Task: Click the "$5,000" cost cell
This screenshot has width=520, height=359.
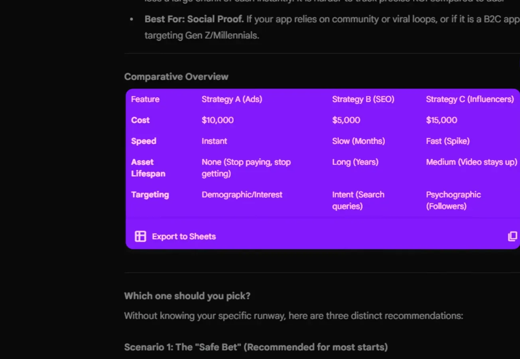Action: (346, 120)
